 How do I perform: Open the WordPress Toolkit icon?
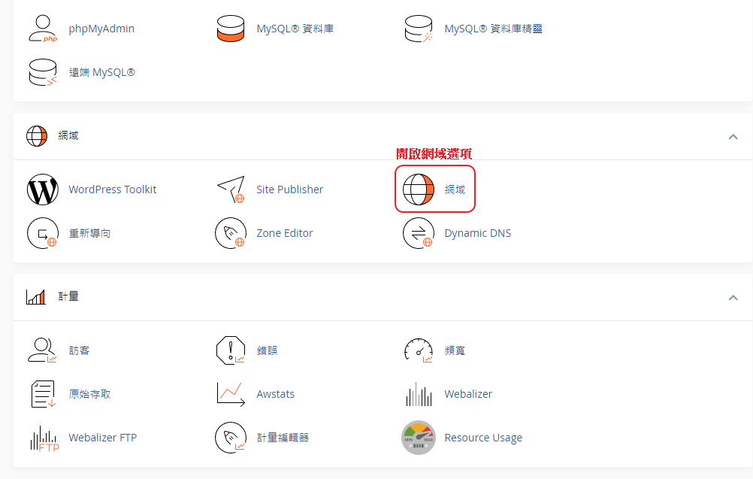pos(43,189)
